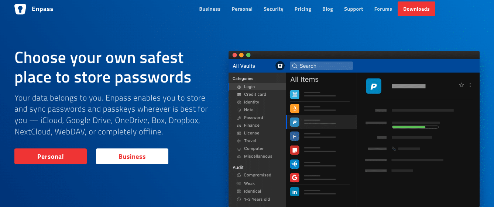Go to the Security page

(x=274, y=9)
